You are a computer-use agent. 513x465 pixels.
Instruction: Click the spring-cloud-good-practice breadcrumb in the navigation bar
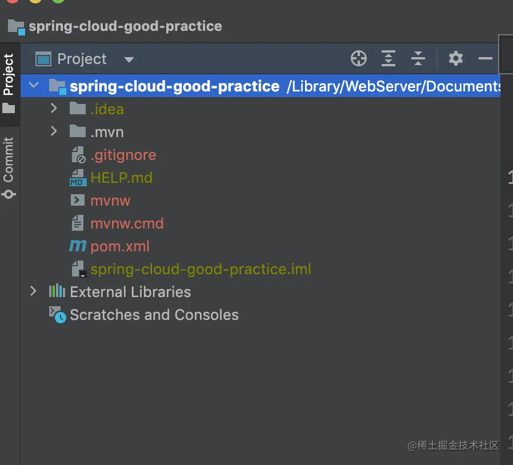point(125,26)
